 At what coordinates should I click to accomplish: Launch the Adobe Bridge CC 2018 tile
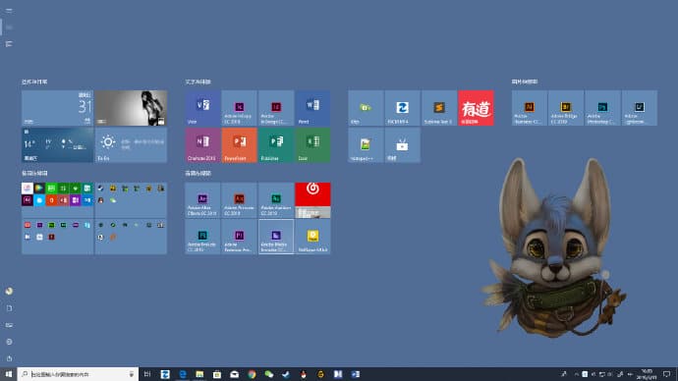point(566,108)
